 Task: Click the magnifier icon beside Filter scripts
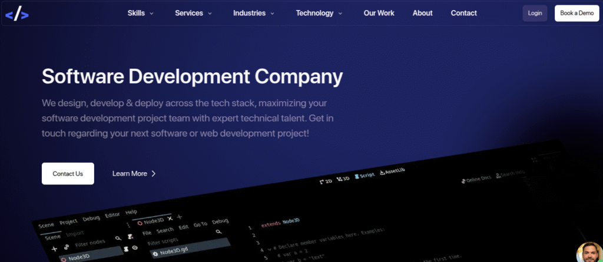(218, 231)
